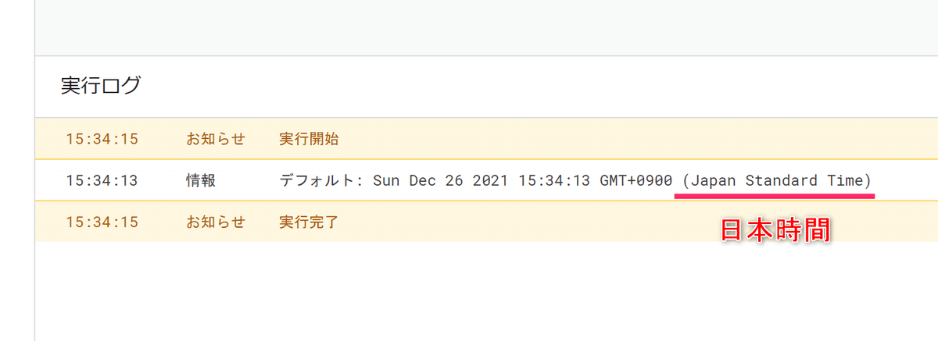Viewport: 938px width, 341px height.
Task: Click the 実行完了 log message
Action: click(309, 222)
